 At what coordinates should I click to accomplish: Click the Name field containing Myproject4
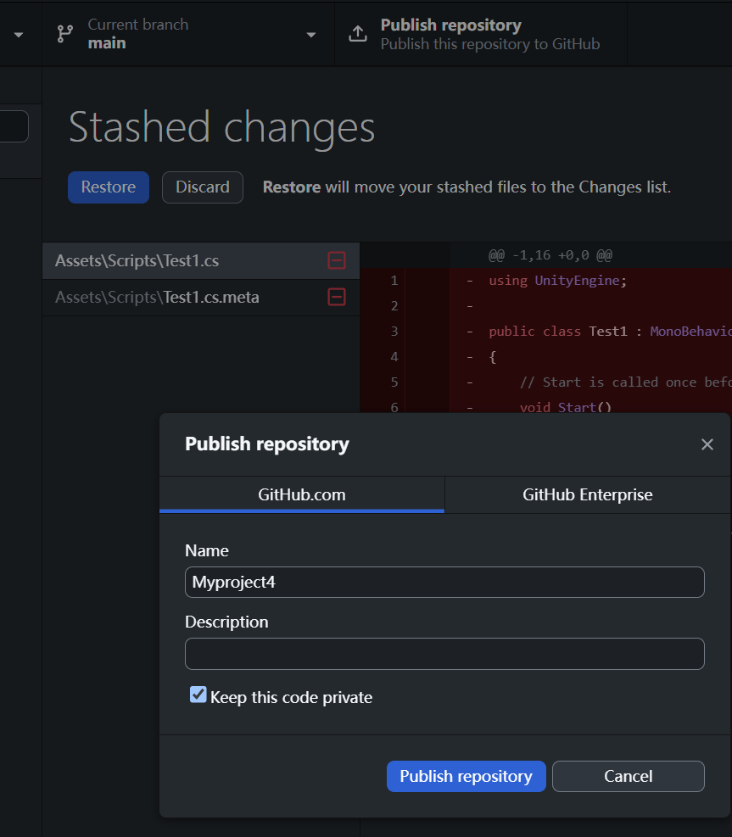tap(444, 582)
